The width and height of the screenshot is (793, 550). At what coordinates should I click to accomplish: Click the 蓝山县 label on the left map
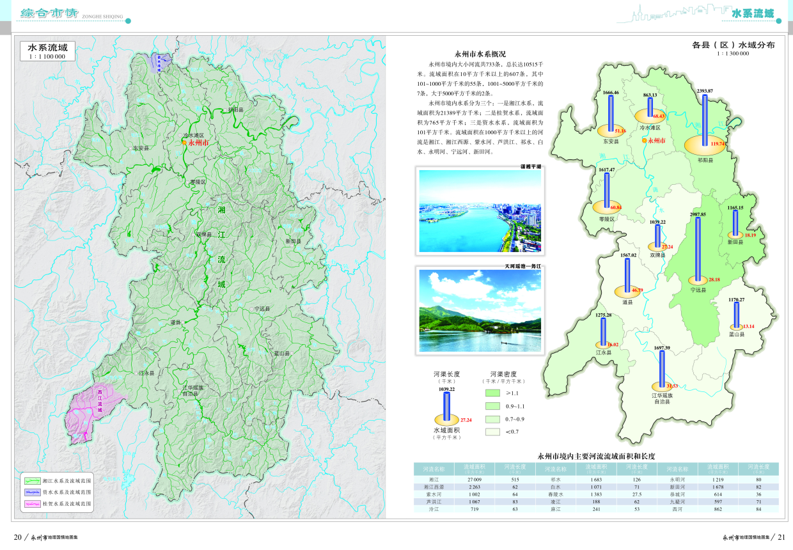(282, 353)
